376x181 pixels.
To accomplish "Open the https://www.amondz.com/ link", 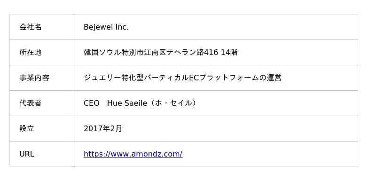I will 133,154.
